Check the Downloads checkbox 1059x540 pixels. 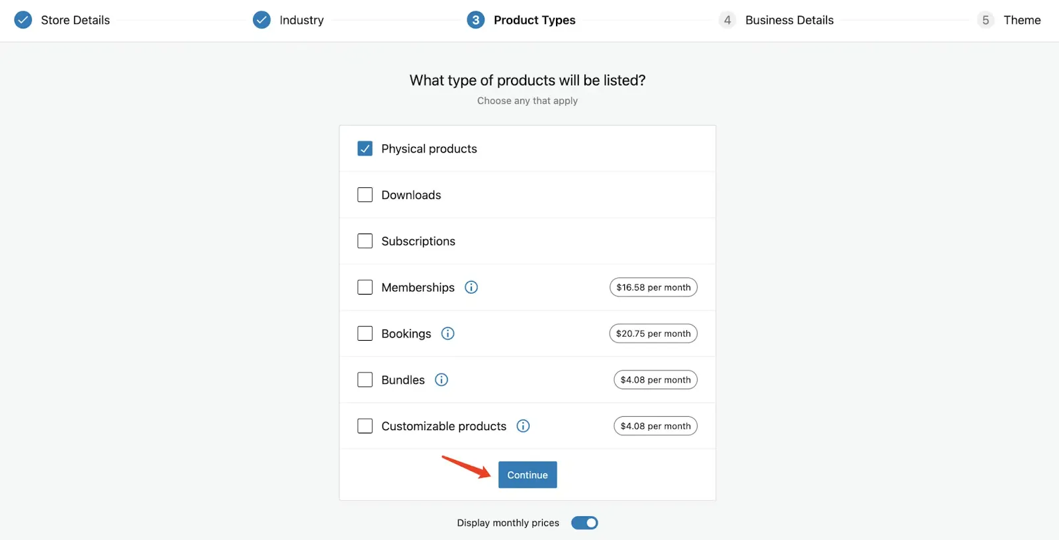tap(365, 195)
